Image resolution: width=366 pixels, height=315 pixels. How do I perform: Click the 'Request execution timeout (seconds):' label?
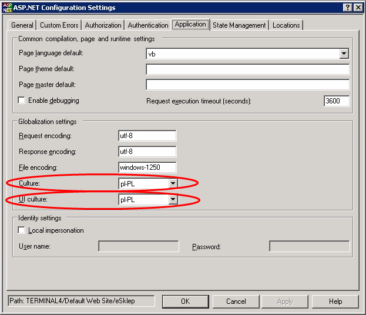coord(199,101)
